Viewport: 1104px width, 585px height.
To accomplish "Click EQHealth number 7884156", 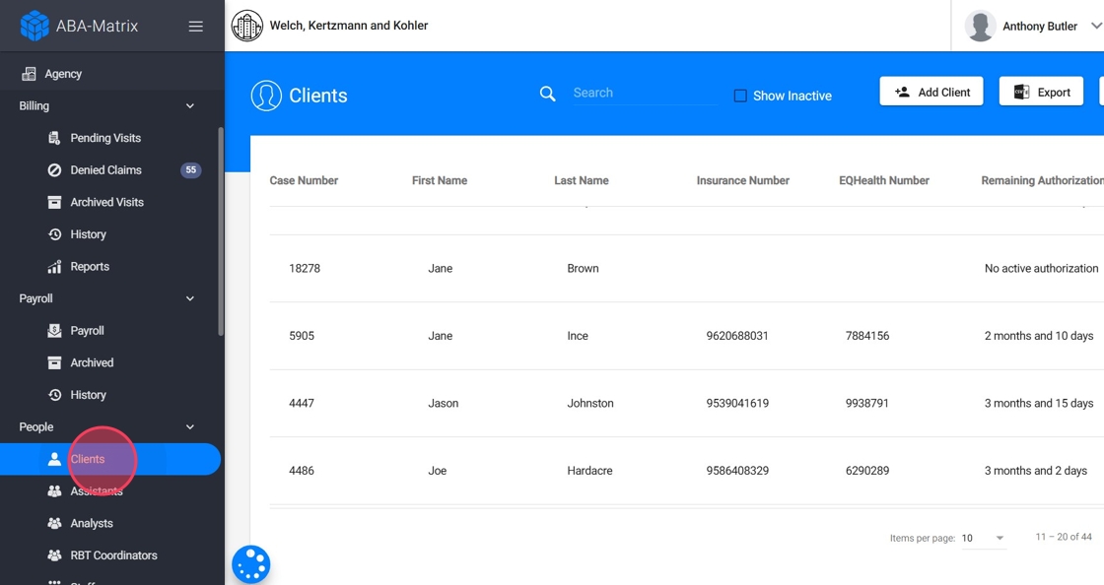I will pyautogui.click(x=866, y=336).
